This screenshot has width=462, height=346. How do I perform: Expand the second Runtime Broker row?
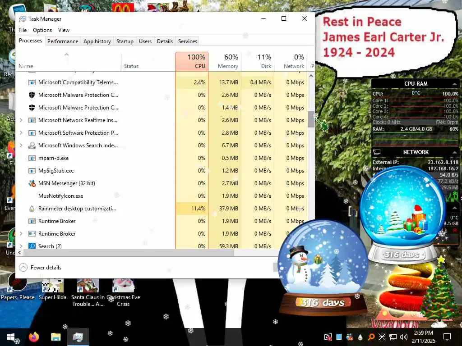21,234
